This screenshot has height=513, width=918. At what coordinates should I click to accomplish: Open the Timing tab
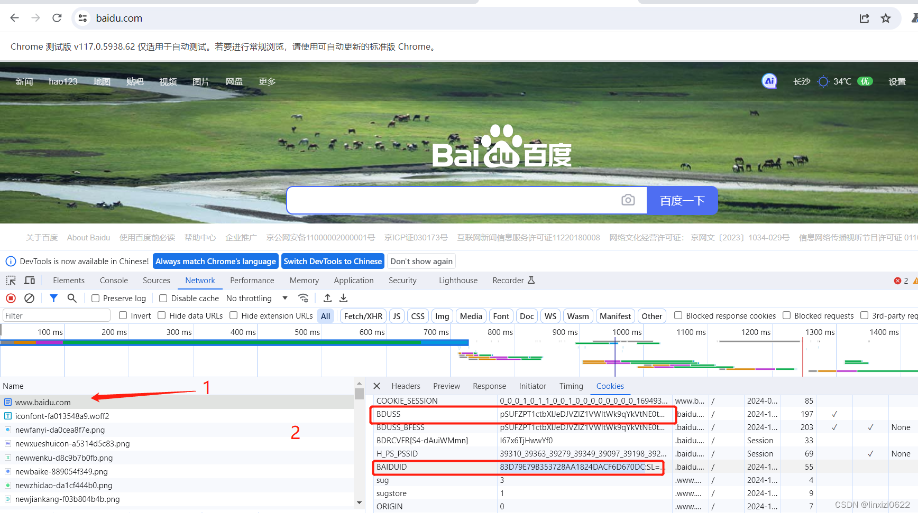571,386
